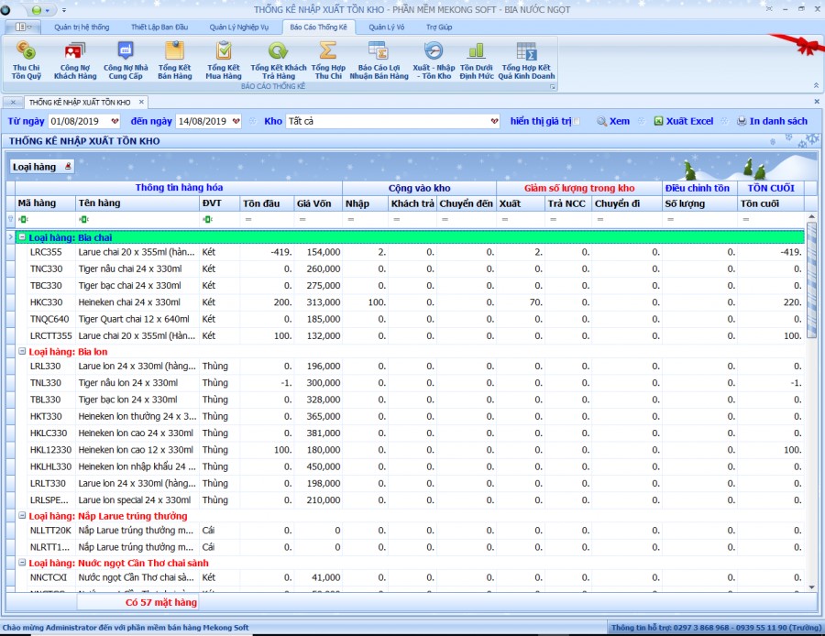Click the filter operator under Nhập column
The image size is (825, 636).
351,219
